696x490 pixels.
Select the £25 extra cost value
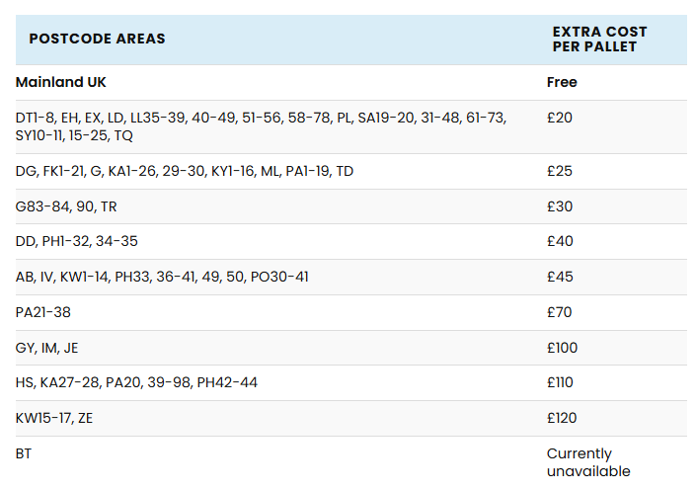560,172
